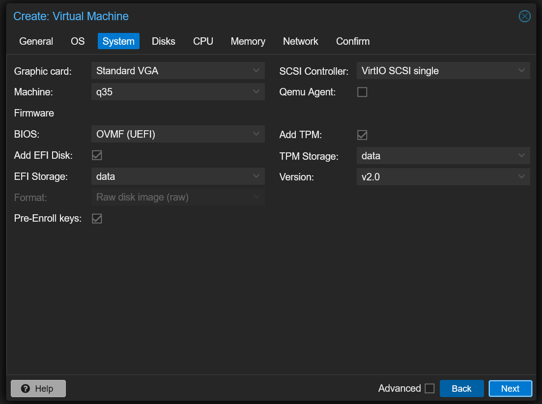This screenshot has width=542, height=404.
Task: Expand the Machine type dropdown arrow
Action: click(256, 91)
